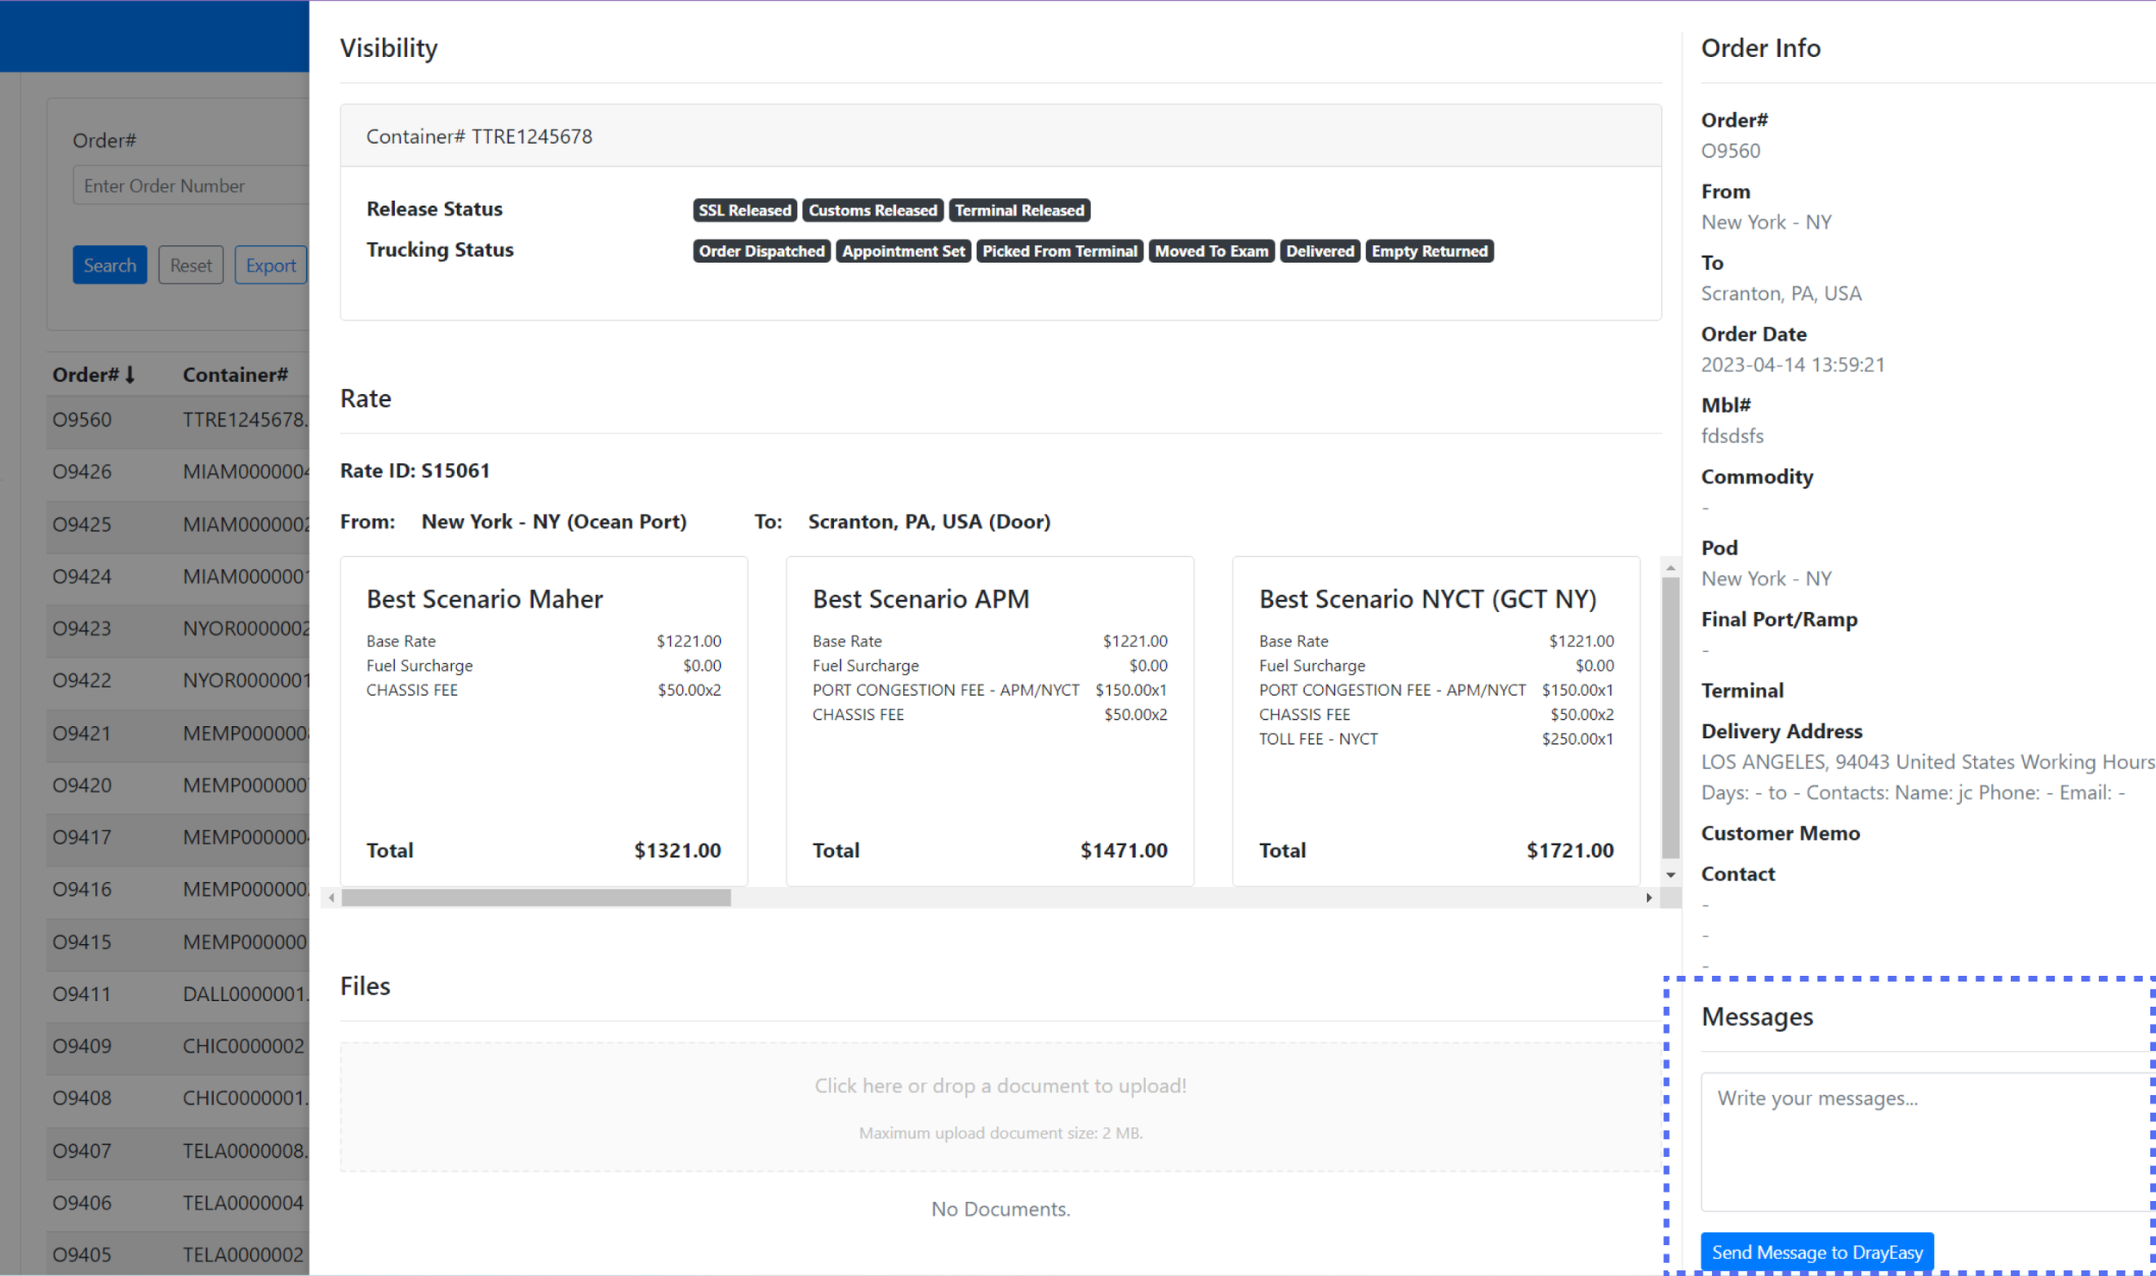
Task: Click the horizontal scrollbar right arrow
Action: (x=1649, y=898)
